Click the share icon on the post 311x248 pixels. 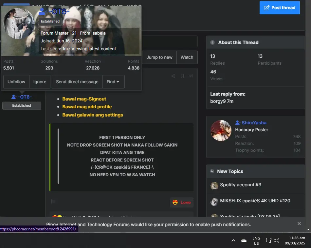click(173, 76)
